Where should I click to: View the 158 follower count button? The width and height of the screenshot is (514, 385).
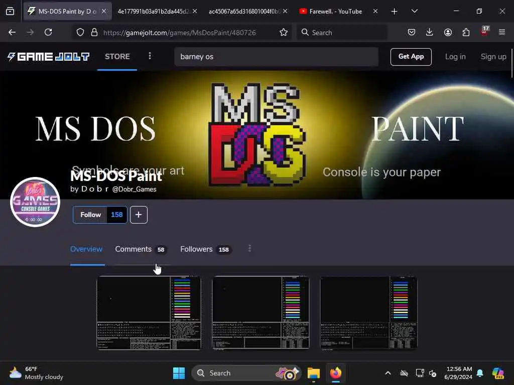click(116, 215)
